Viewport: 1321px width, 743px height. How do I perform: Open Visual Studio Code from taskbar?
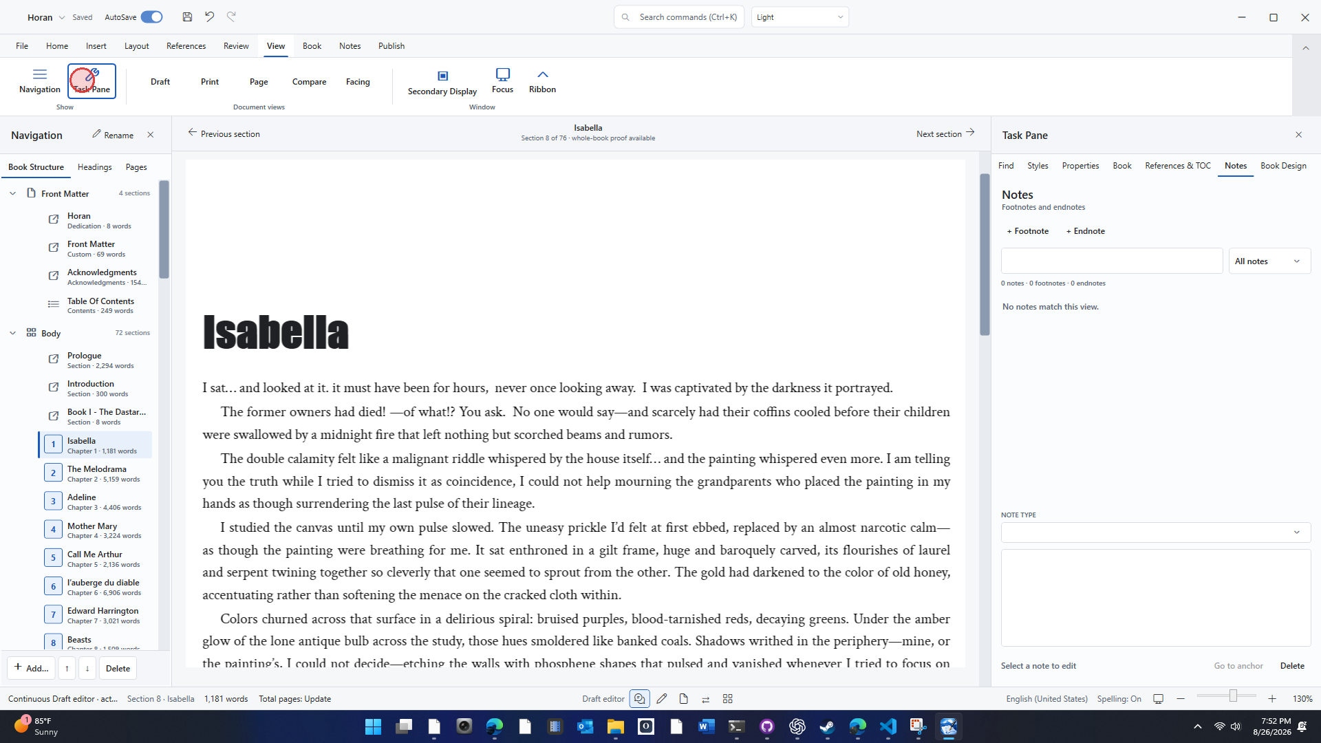pyautogui.click(x=888, y=726)
